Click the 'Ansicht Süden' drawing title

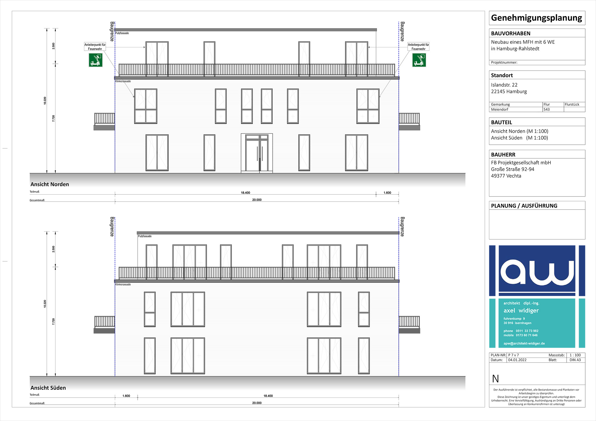pos(48,388)
